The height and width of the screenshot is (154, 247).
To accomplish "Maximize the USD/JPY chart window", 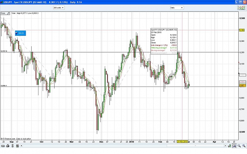I will coord(241,2).
